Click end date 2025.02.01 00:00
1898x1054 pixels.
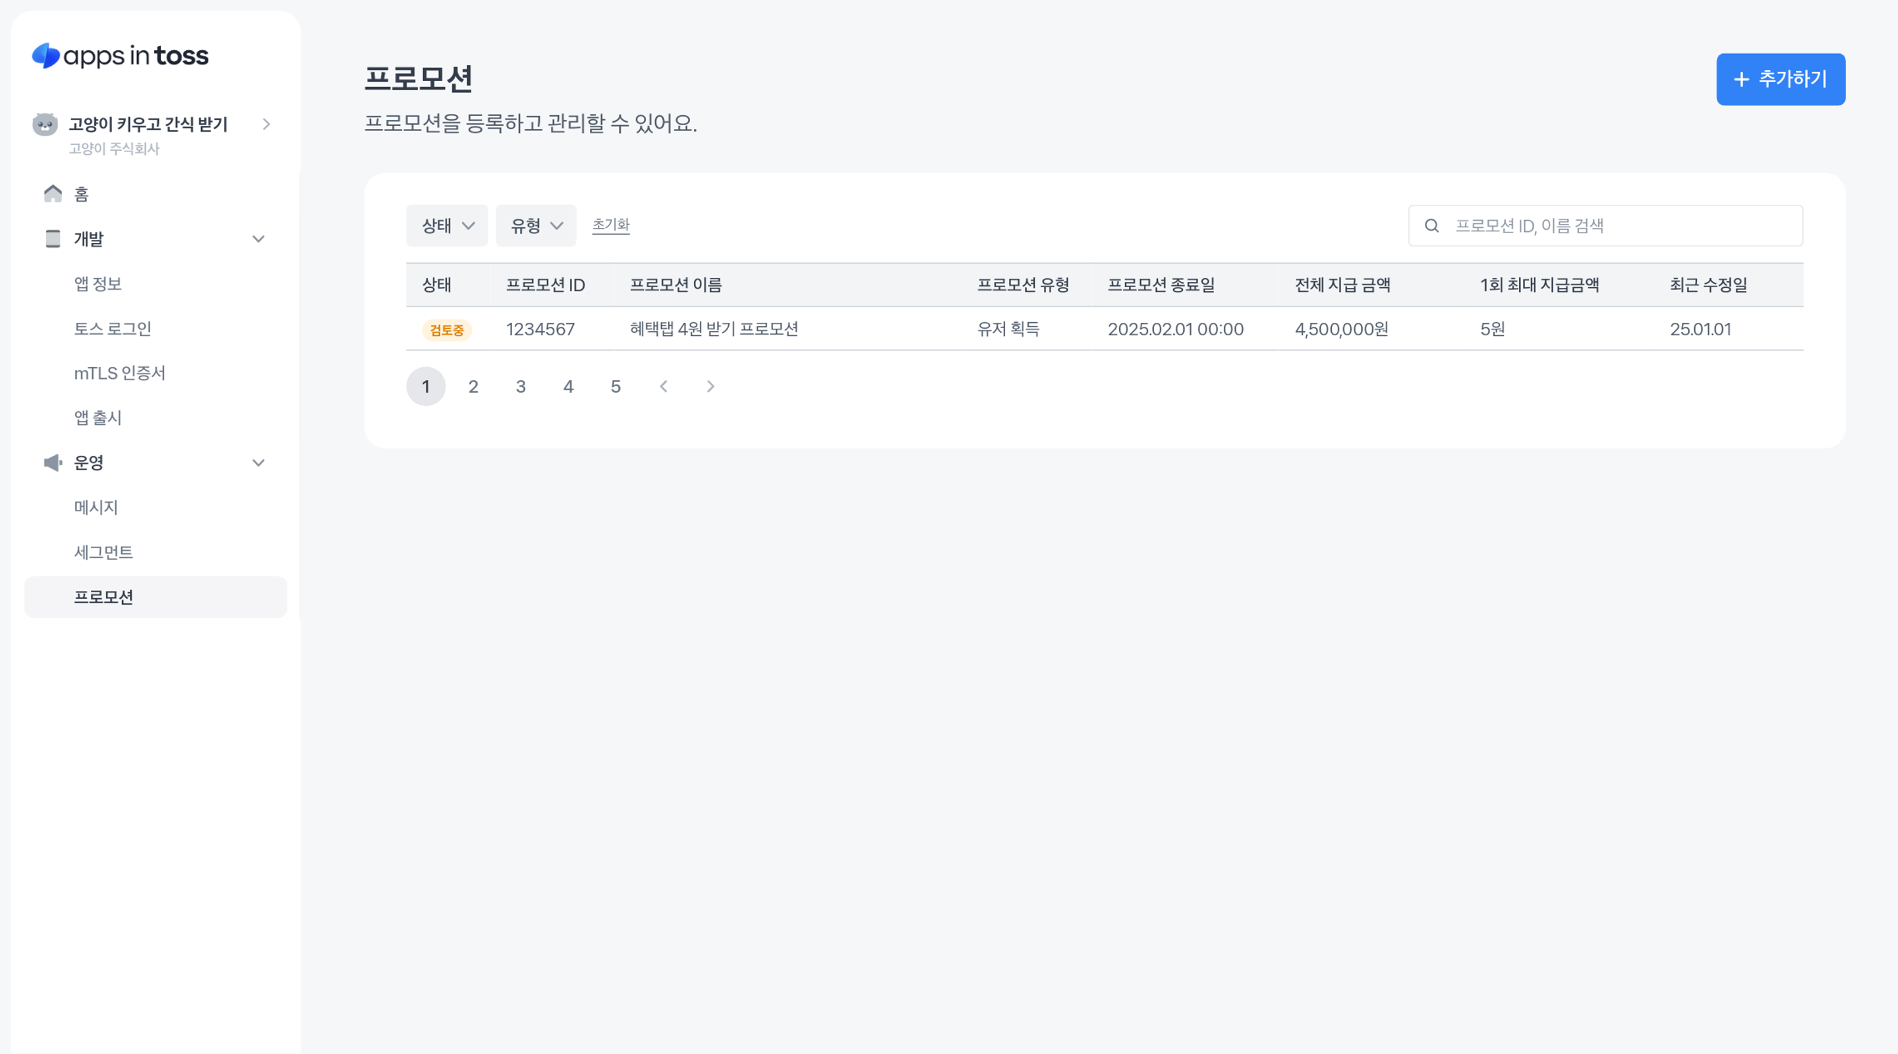[x=1175, y=329]
